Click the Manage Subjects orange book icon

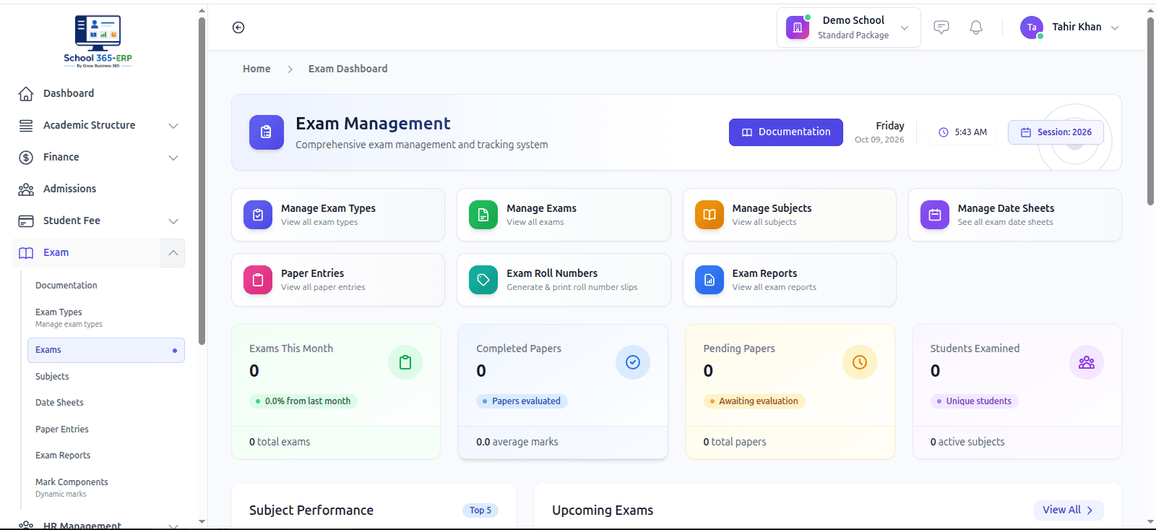coord(709,215)
